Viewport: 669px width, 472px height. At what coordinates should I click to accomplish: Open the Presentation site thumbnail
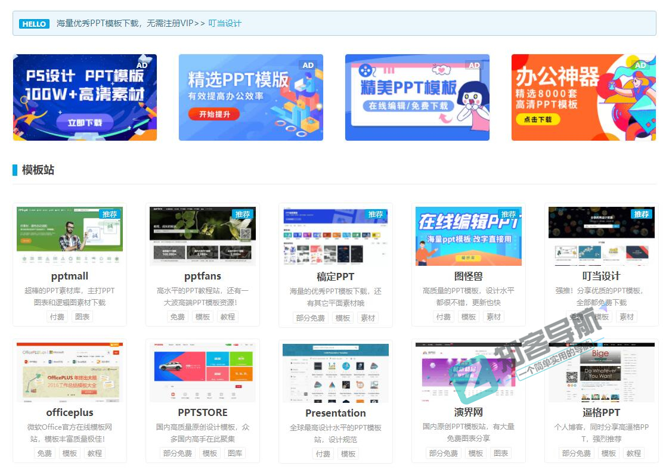(x=336, y=373)
